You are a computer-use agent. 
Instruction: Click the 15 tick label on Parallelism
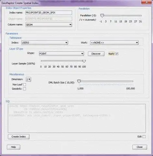121,21
